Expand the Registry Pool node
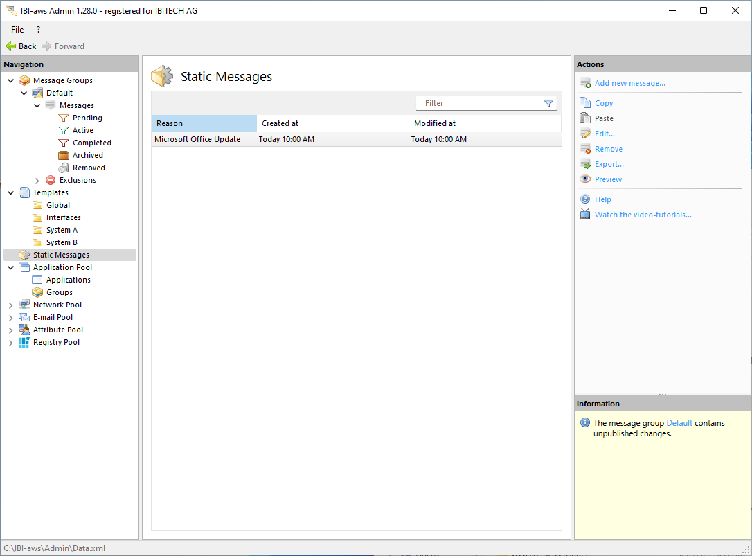 [11, 343]
